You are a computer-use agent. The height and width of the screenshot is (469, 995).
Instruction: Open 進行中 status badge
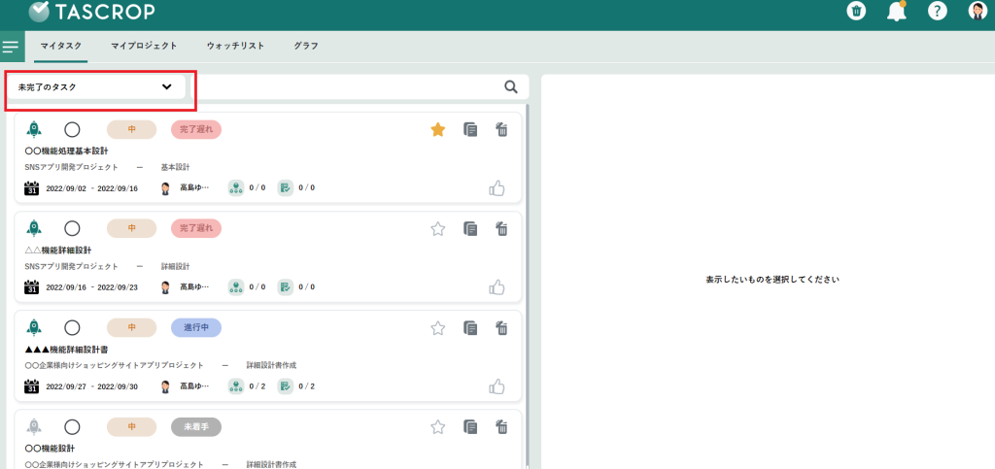(x=196, y=327)
